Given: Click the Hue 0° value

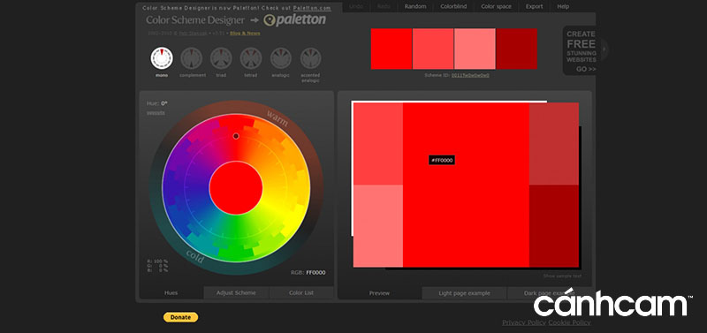Looking at the screenshot, I should click(x=164, y=103).
